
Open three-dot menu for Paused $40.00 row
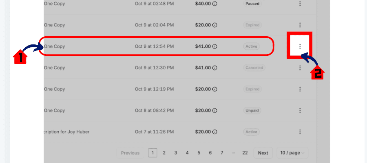click(x=300, y=4)
